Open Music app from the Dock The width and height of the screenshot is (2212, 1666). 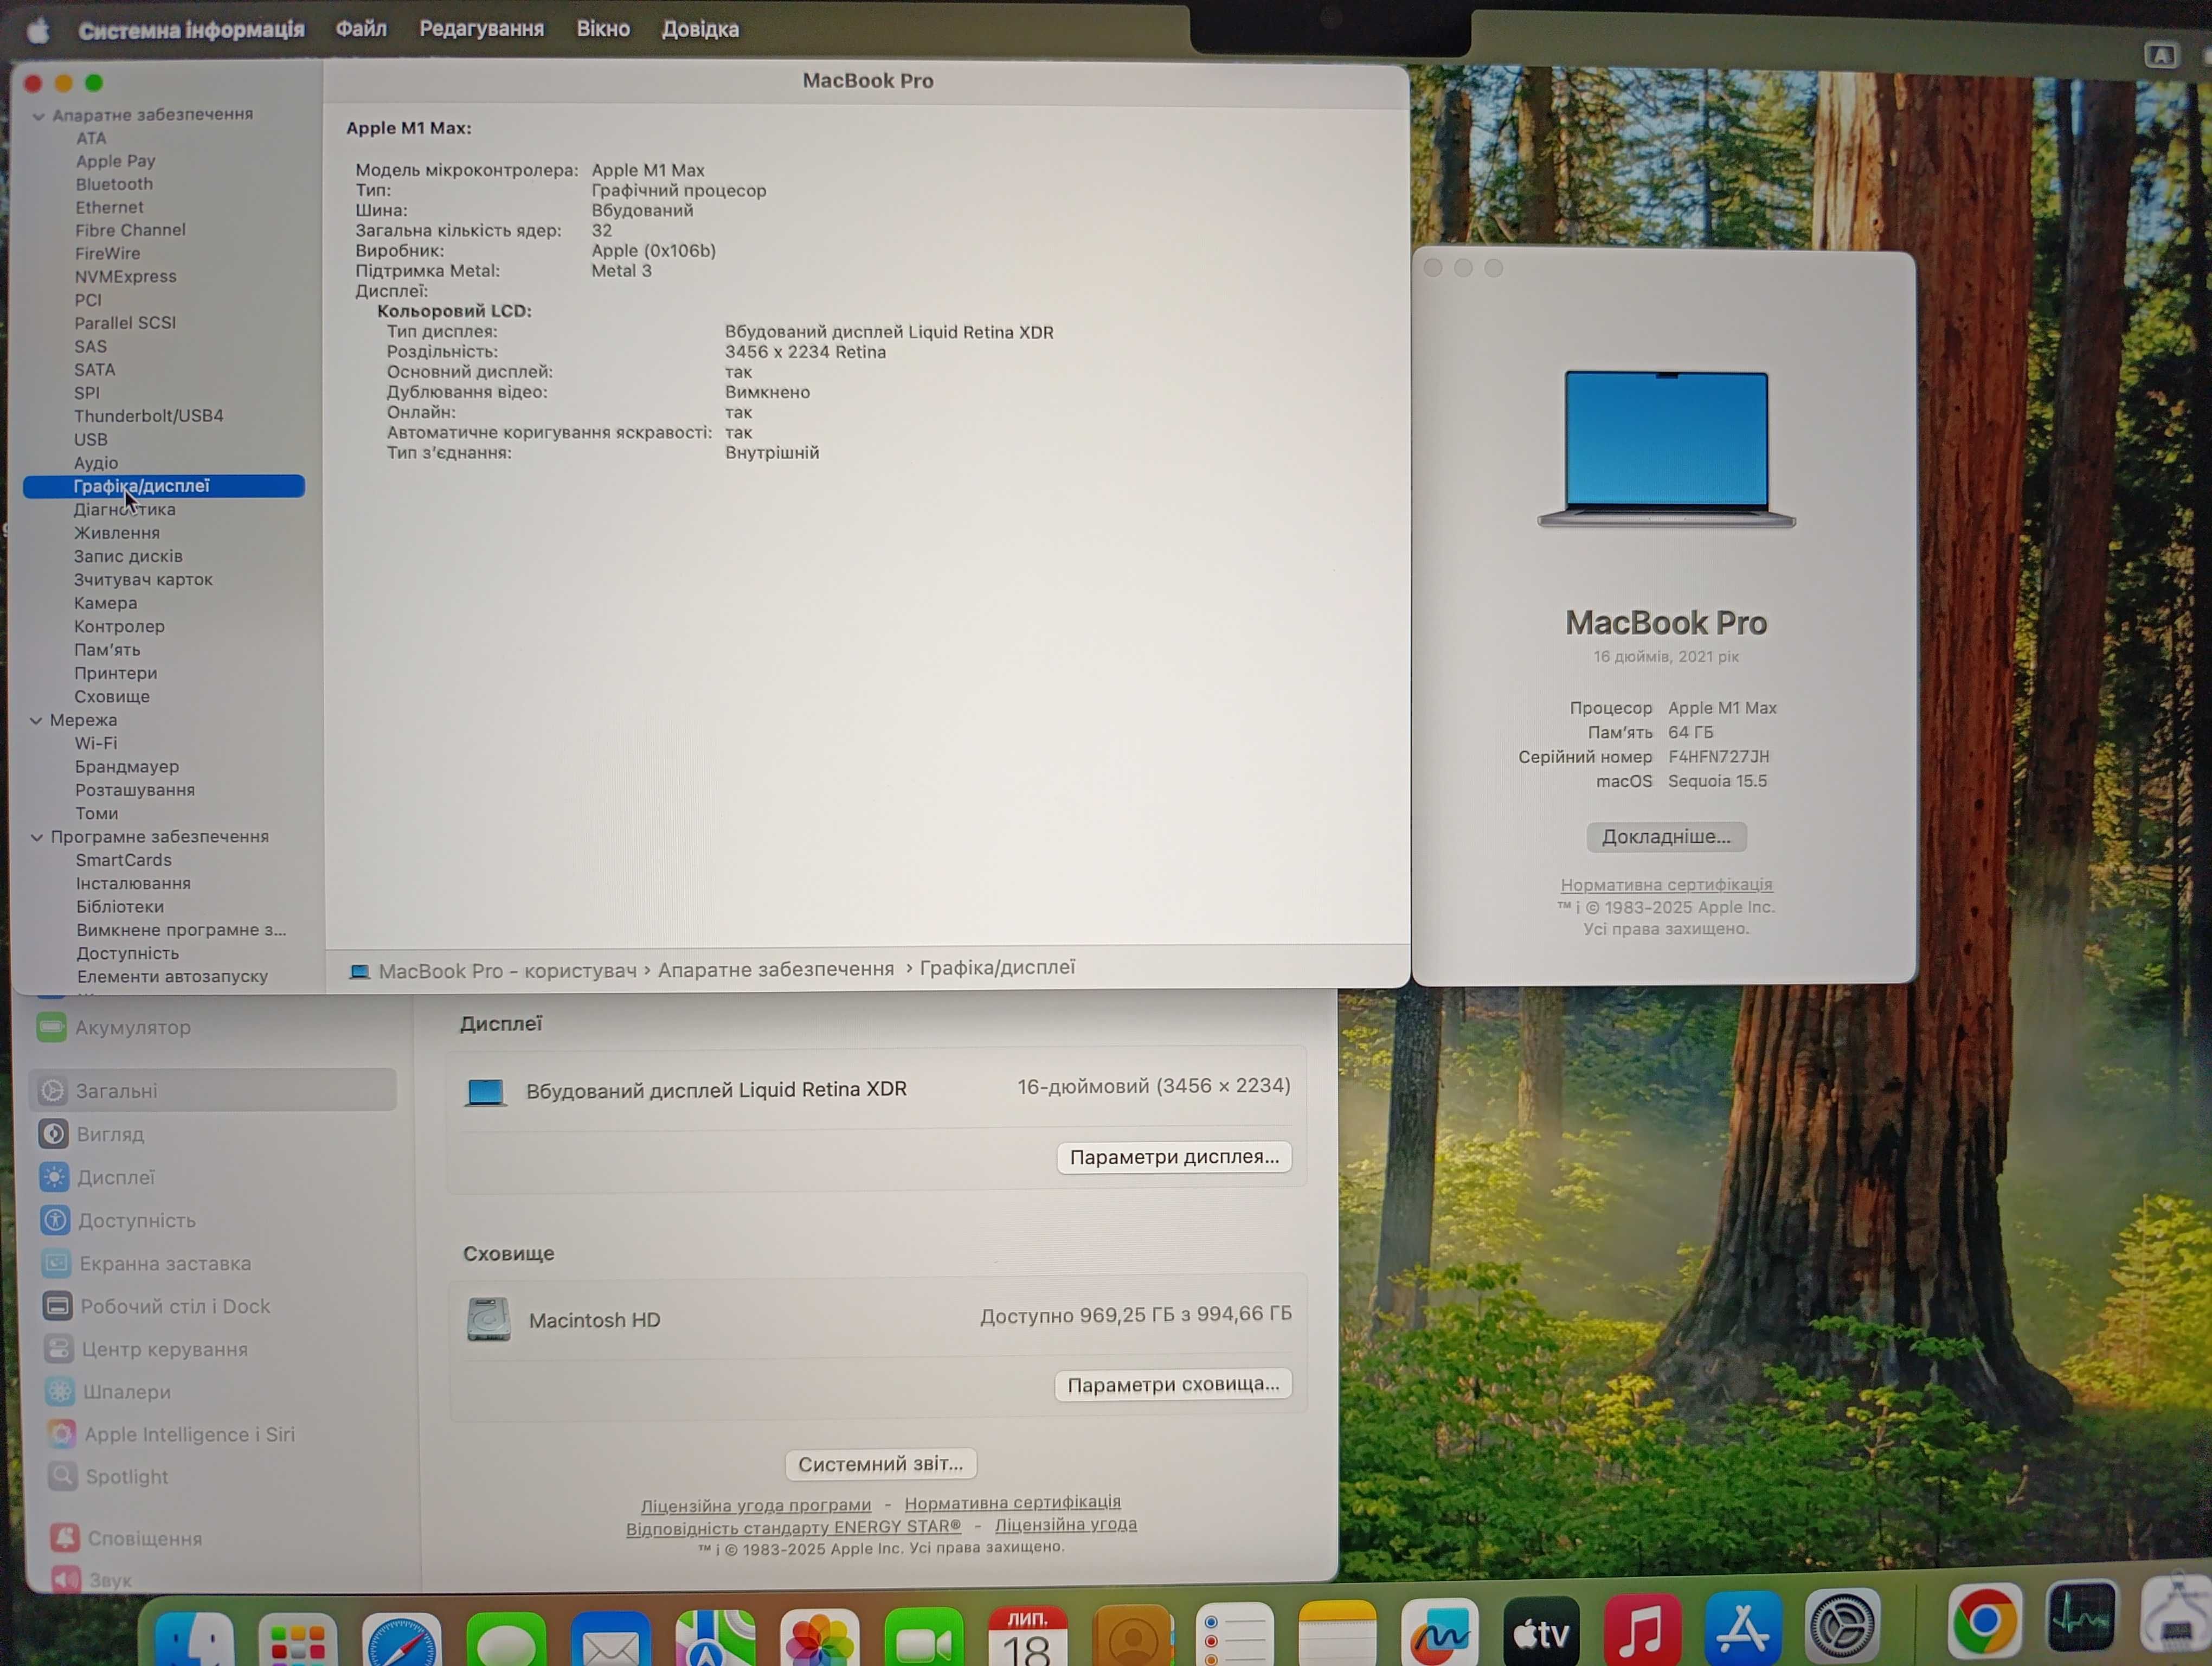click(1642, 1629)
